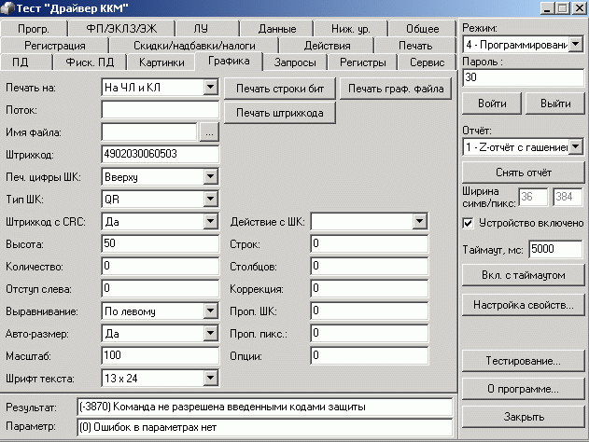Open the 'О программе...' dialog
The height and width of the screenshot is (442, 589).
[x=524, y=389]
